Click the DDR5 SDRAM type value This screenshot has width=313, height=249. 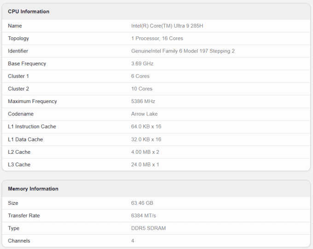149,228
